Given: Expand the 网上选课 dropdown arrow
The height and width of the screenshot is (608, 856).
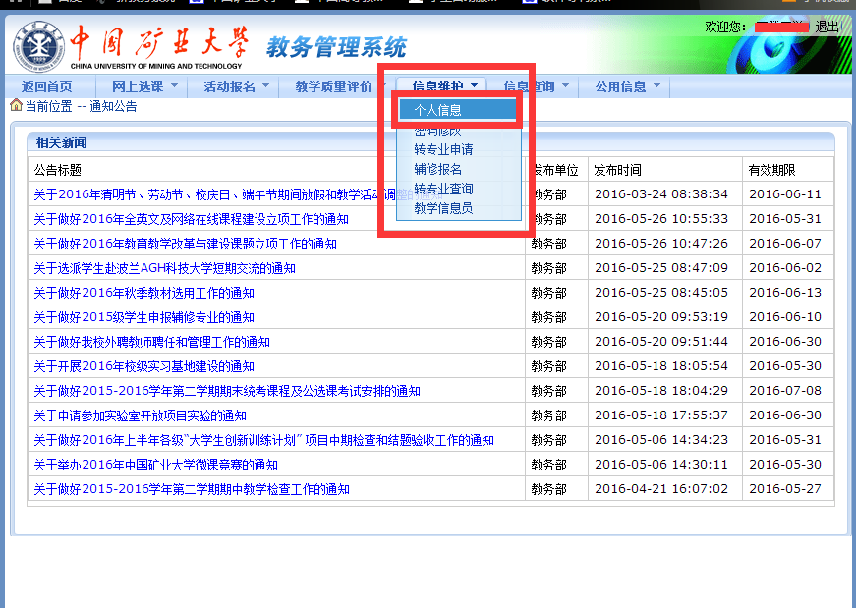Looking at the screenshot, I should pyautogui.click(x=174, y=86).
